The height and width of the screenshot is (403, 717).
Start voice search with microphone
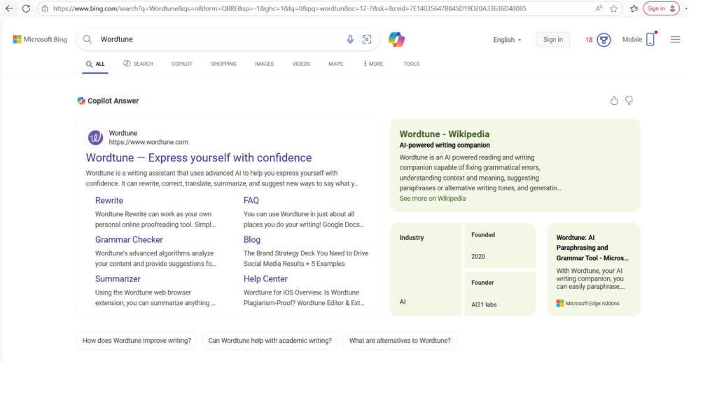[x=350, y=39]
